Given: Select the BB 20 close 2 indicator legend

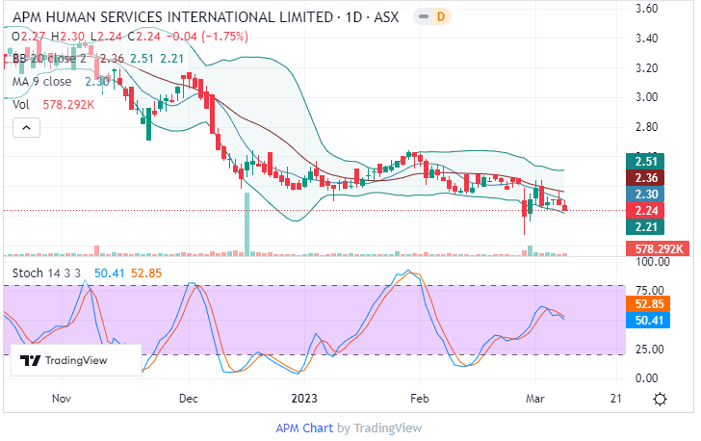Looking at the screenshot, I should point(48,59).
